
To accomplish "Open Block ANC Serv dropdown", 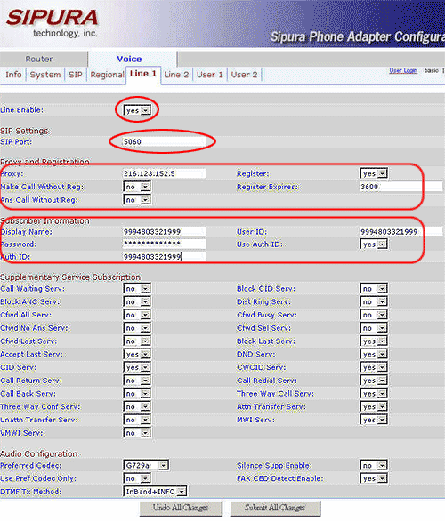I will point(137,301).
